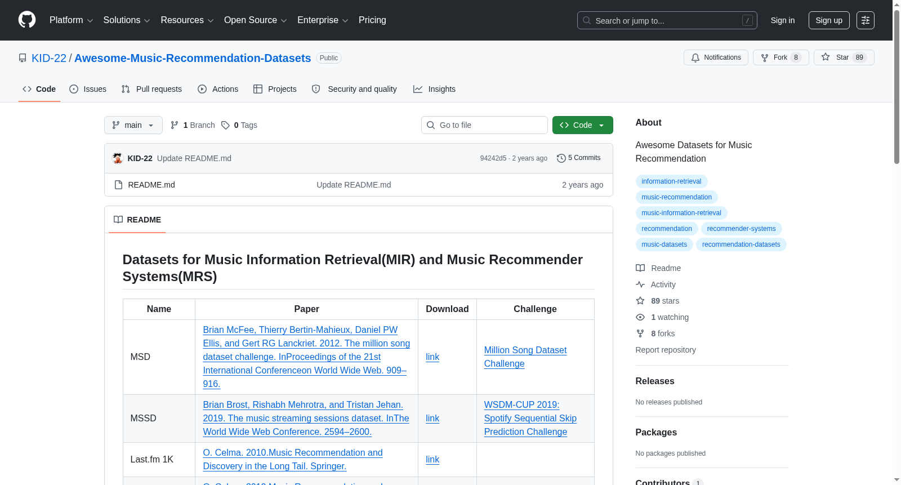The height and width of the screenshot is (485, 901).
Task: Switch to the Issues tab
Action: click(88, 89)
